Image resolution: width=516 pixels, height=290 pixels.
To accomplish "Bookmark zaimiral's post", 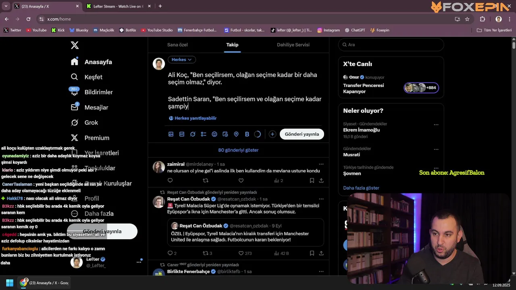I will [312, 180].
